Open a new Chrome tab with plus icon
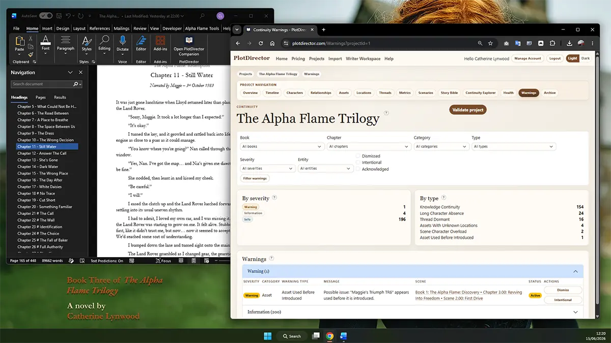This screenshot has width=611, height=343. tap(323, 29)
